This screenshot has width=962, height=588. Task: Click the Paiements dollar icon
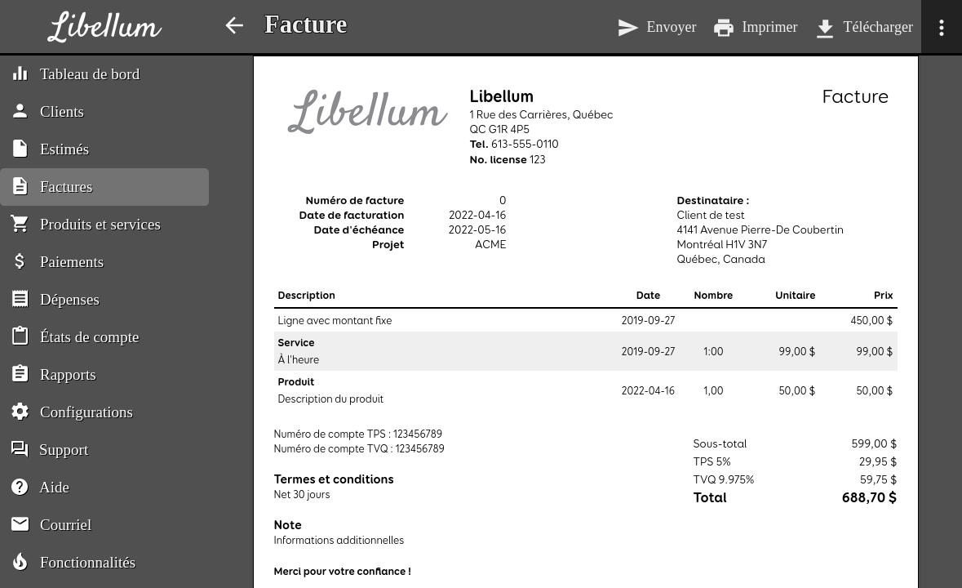(20, 262)
